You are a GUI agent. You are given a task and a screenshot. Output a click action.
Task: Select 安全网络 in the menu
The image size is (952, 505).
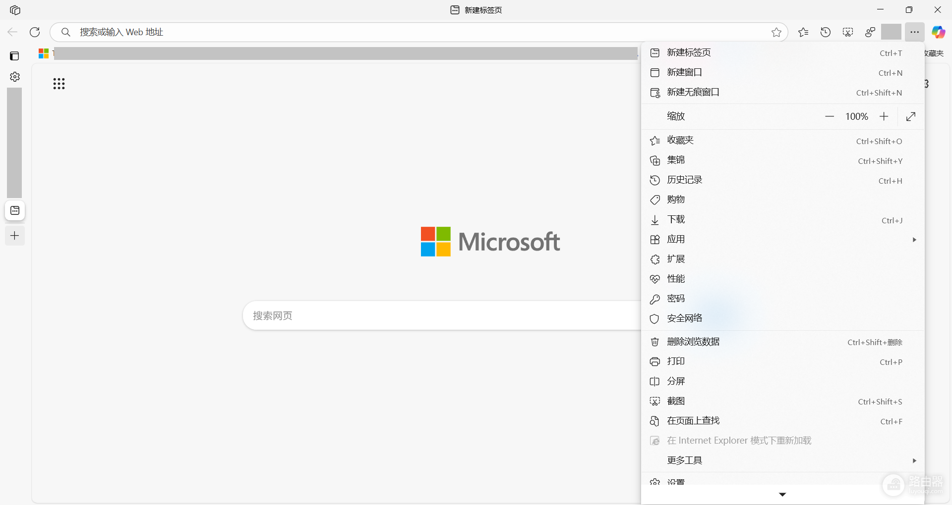(x=783, y=318)
